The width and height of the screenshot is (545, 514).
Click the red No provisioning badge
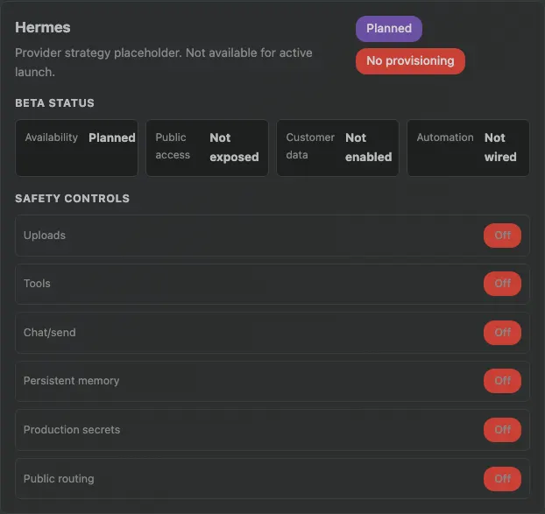[x=410, y=60]
